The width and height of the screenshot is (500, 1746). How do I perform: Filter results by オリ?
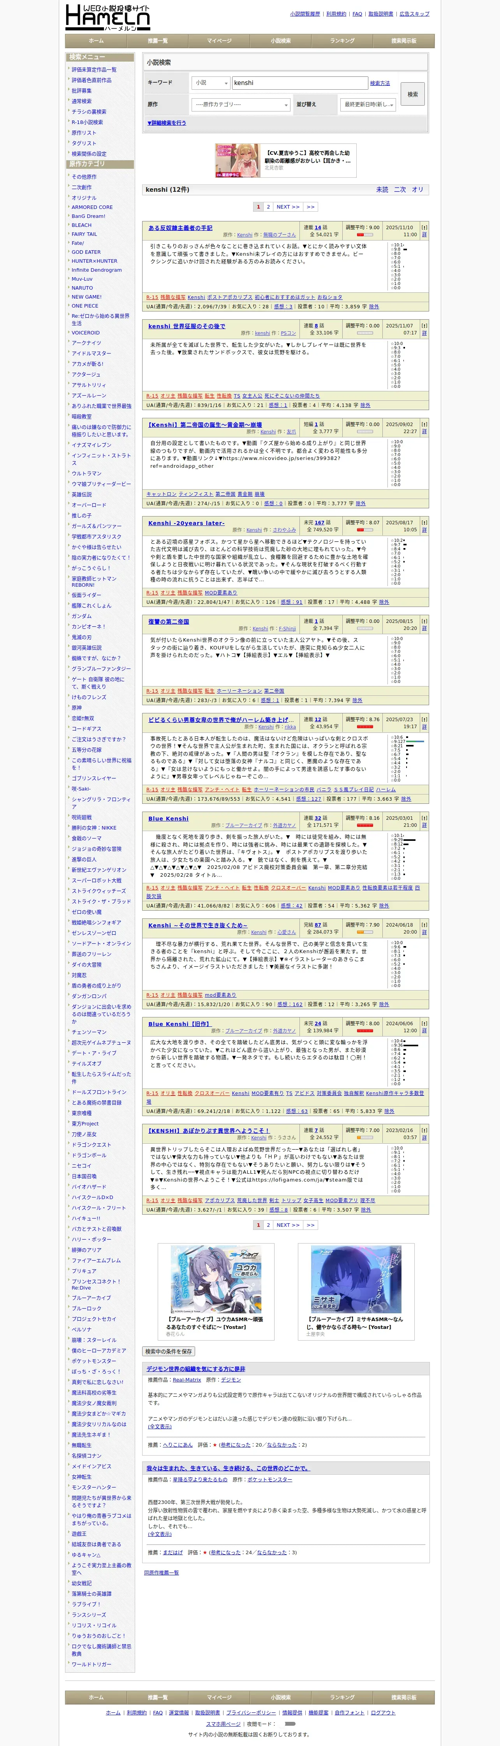[417, 190]
